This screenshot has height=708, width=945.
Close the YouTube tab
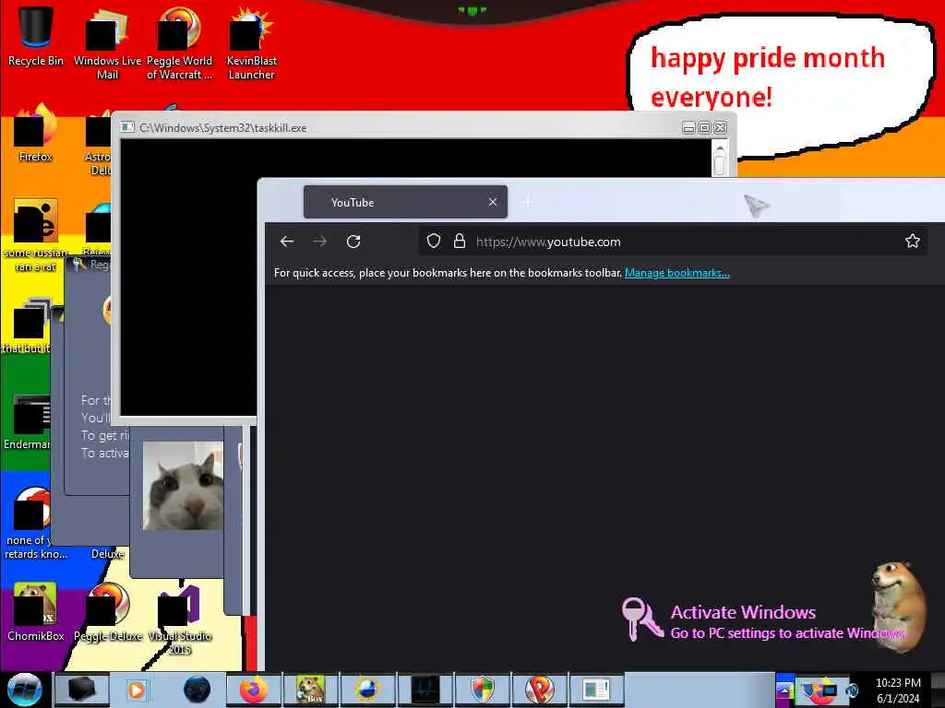493,202
